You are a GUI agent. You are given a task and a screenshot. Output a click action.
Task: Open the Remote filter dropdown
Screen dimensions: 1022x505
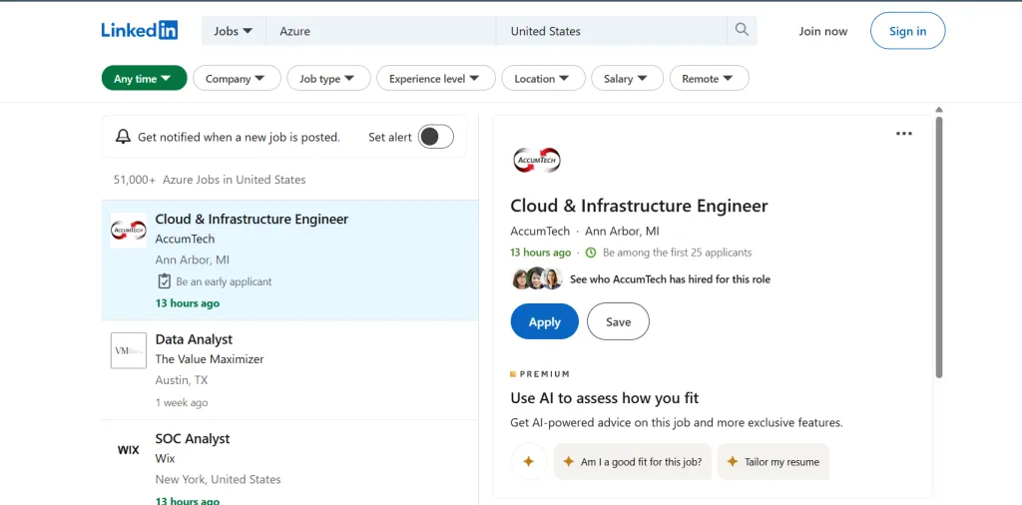click(710, 78)
